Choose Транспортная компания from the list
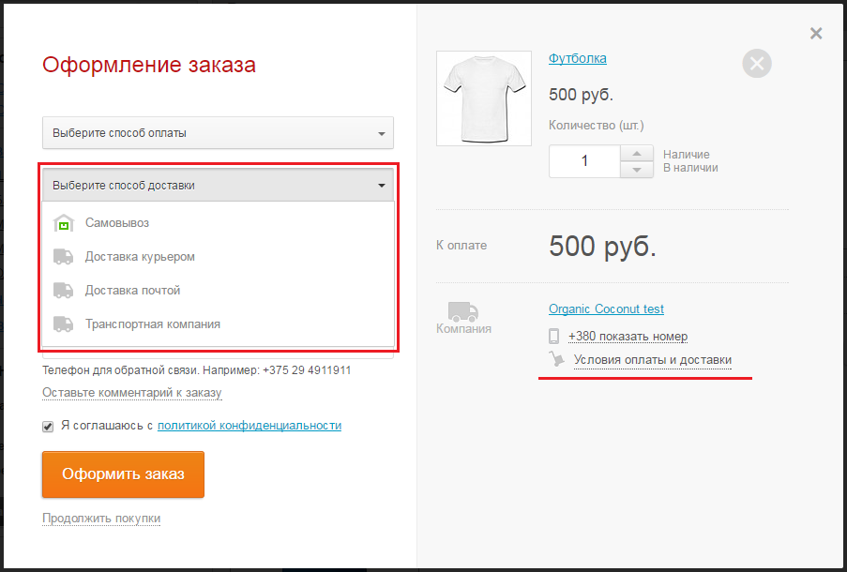 [x=219, y=324]
